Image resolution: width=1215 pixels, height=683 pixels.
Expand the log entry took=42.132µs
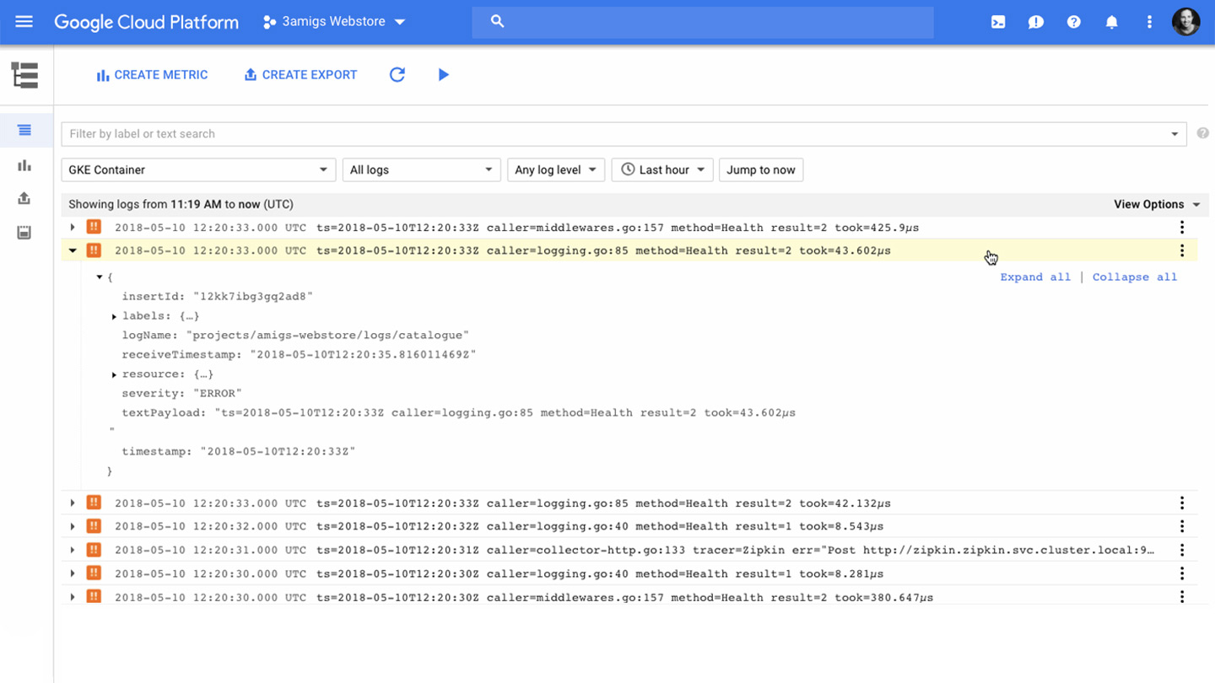pos(73,503)
